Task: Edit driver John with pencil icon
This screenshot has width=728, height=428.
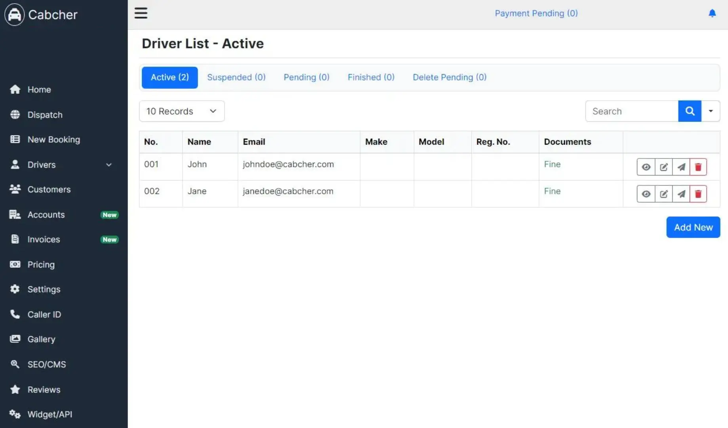Action: [x=663, y=167]
